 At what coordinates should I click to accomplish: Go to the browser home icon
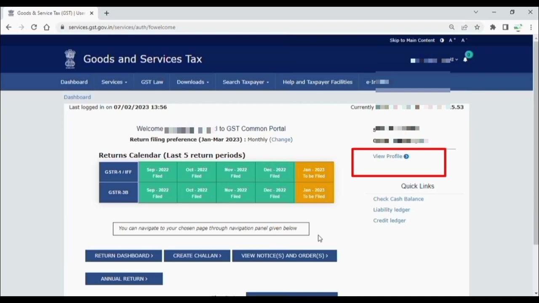(x=47, y=27)
